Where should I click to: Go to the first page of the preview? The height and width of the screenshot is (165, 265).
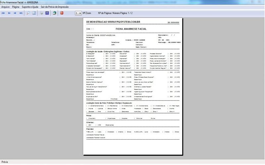click(3, 13)
